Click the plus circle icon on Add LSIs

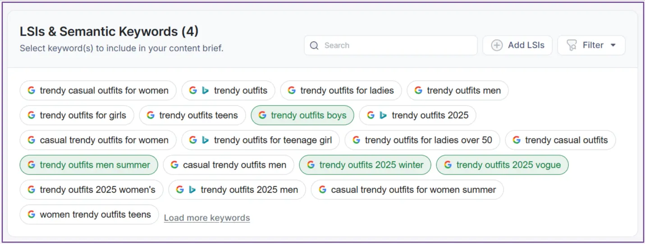coord(497,46)
